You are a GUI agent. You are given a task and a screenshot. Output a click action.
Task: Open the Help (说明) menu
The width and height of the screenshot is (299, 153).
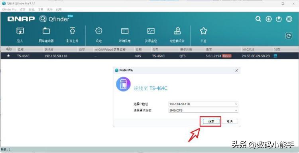tap(59, 9)
